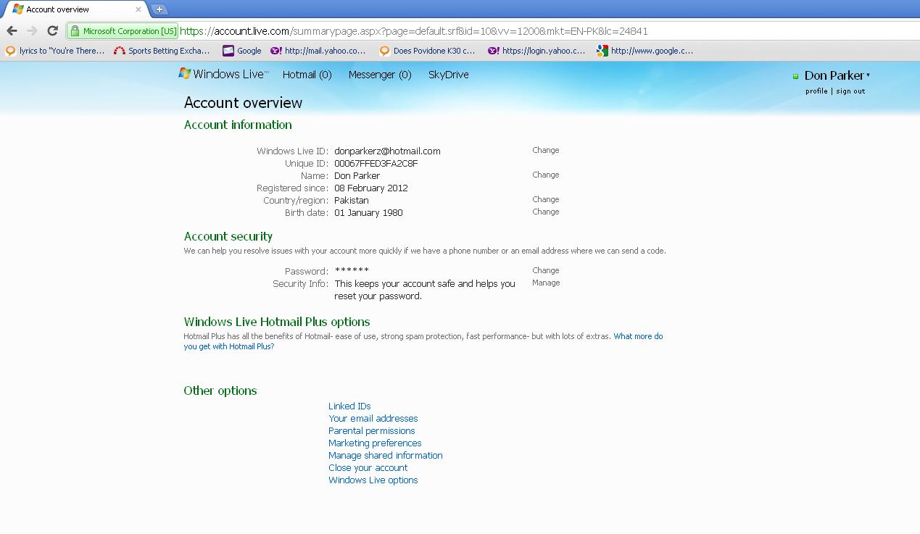
Task: Go to SkyDrive in the header
Action: [x=448, y=75]
